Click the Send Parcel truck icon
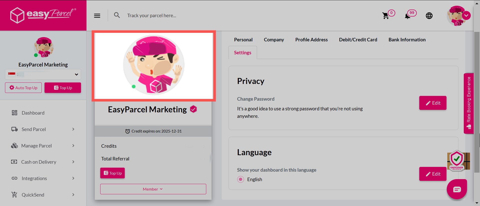 [14, 129]
